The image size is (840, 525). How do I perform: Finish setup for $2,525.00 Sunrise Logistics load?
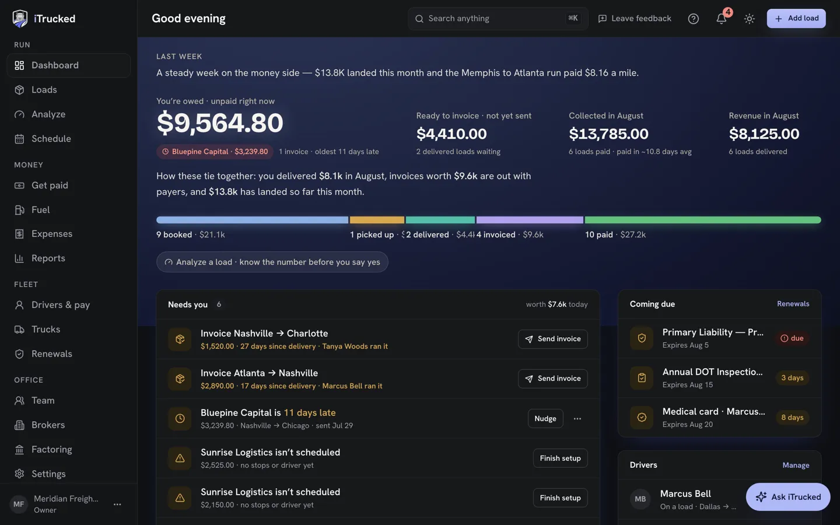(x=560, y=459)
